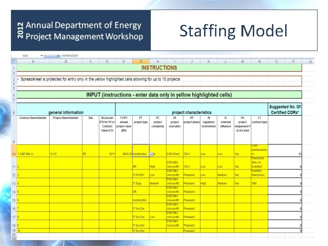Select highlighted column G header
The image size is (328, 246).
coord(141,61)
